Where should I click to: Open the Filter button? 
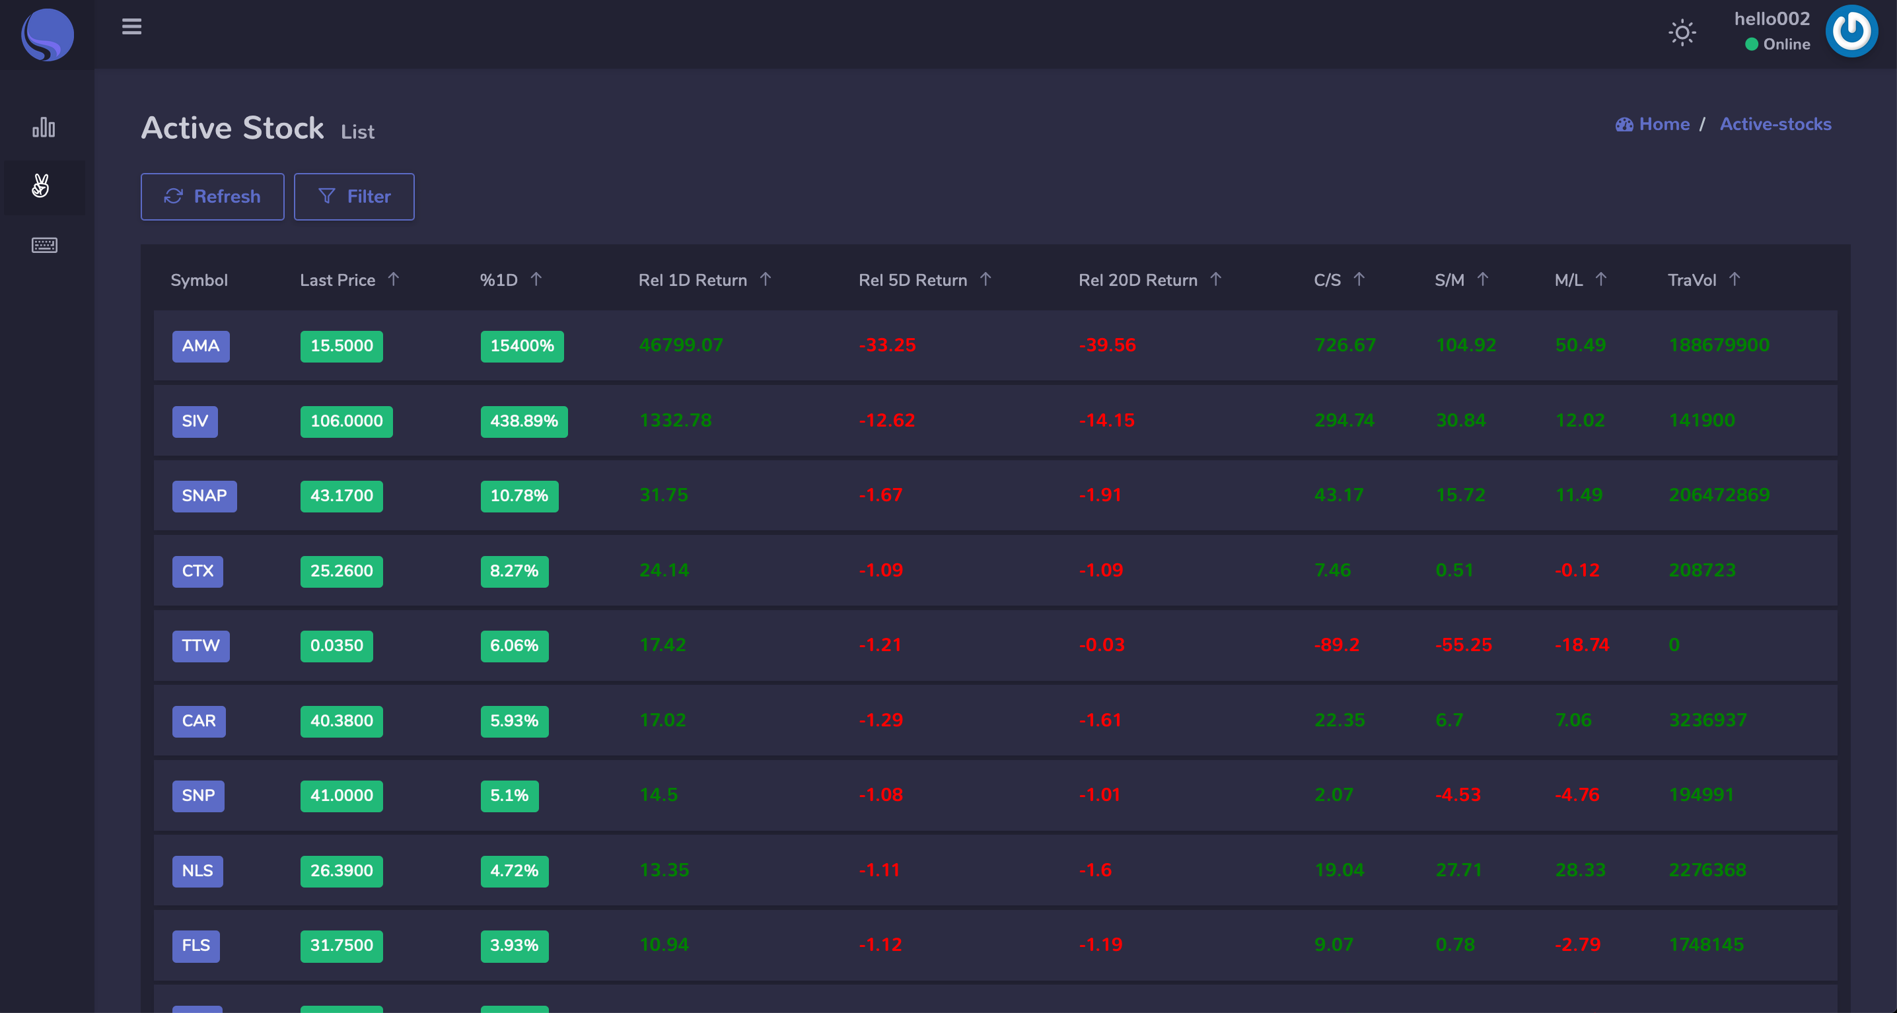pos(354,197)
